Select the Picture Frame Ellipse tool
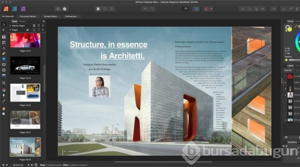 [3, 70]
